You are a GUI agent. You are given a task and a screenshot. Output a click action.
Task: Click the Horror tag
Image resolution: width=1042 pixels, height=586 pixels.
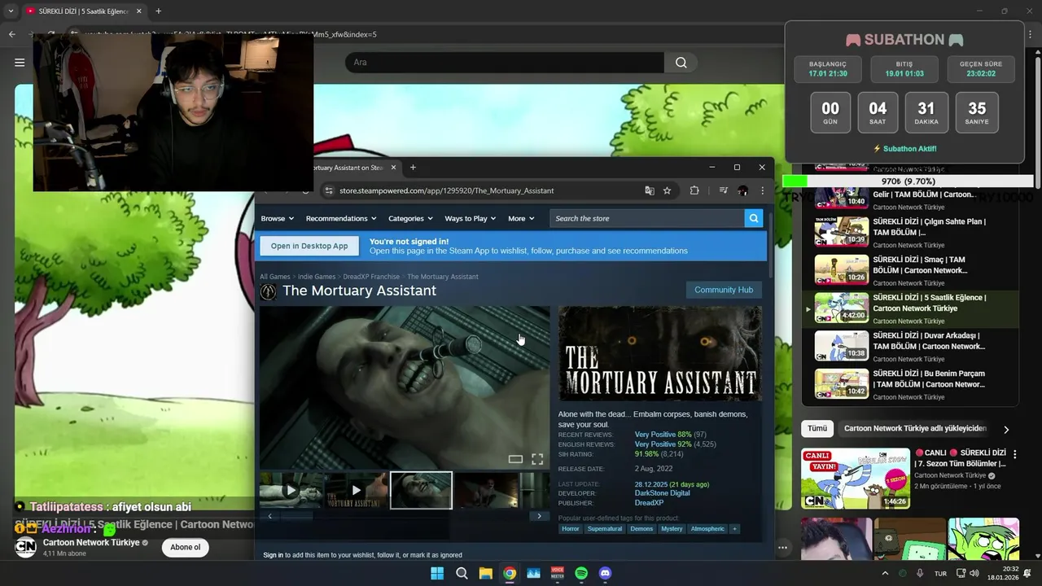[x=571, y=529]
